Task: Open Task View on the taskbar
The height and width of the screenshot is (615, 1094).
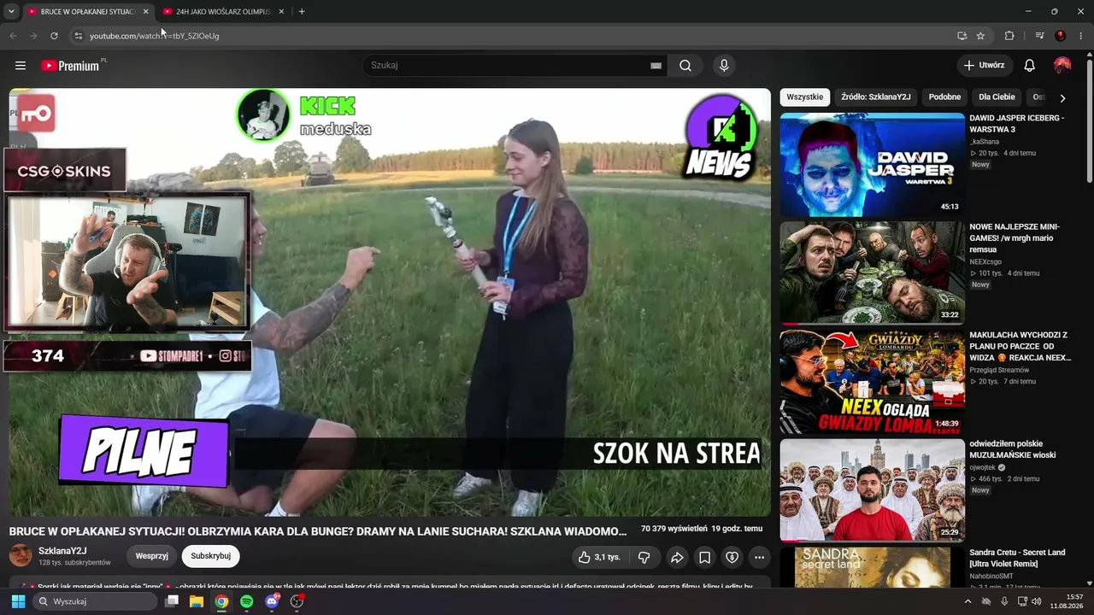Action: (x=172, y=601)
